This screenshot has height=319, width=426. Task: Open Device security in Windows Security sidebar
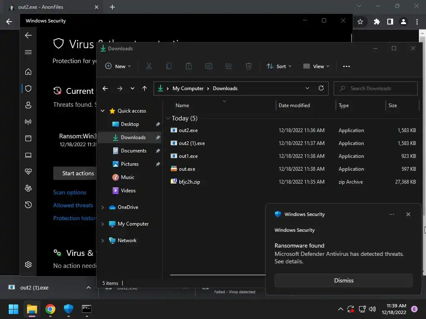coord(28,155)
